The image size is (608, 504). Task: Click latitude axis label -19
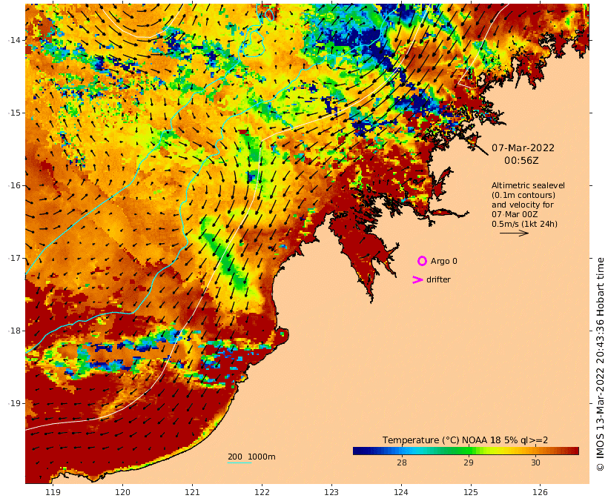coord(14,403)
